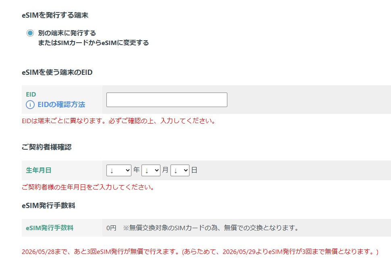Click the 別の端末に発行する option text
391x268 pixels.
(x=67, y=33)
